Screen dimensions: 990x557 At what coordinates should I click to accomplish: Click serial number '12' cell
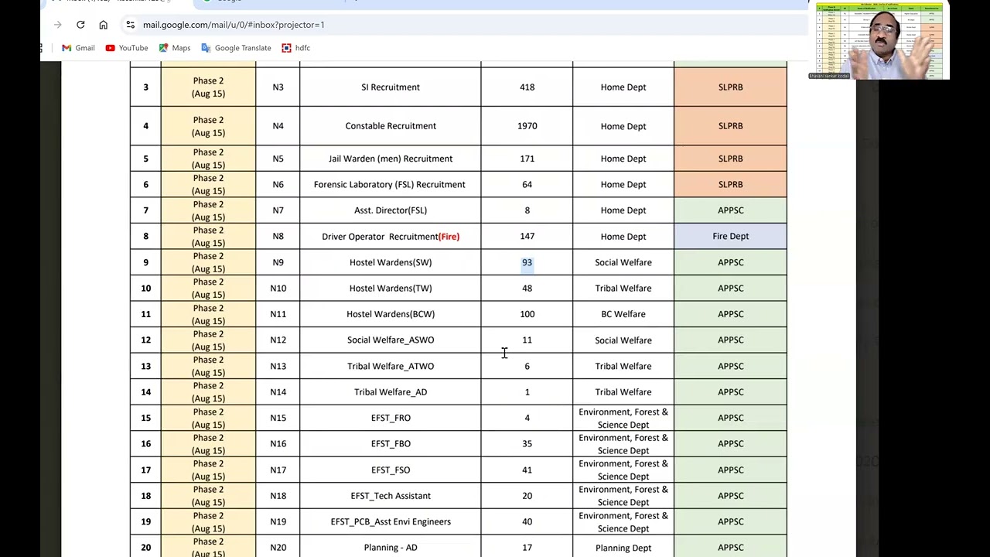145,340
